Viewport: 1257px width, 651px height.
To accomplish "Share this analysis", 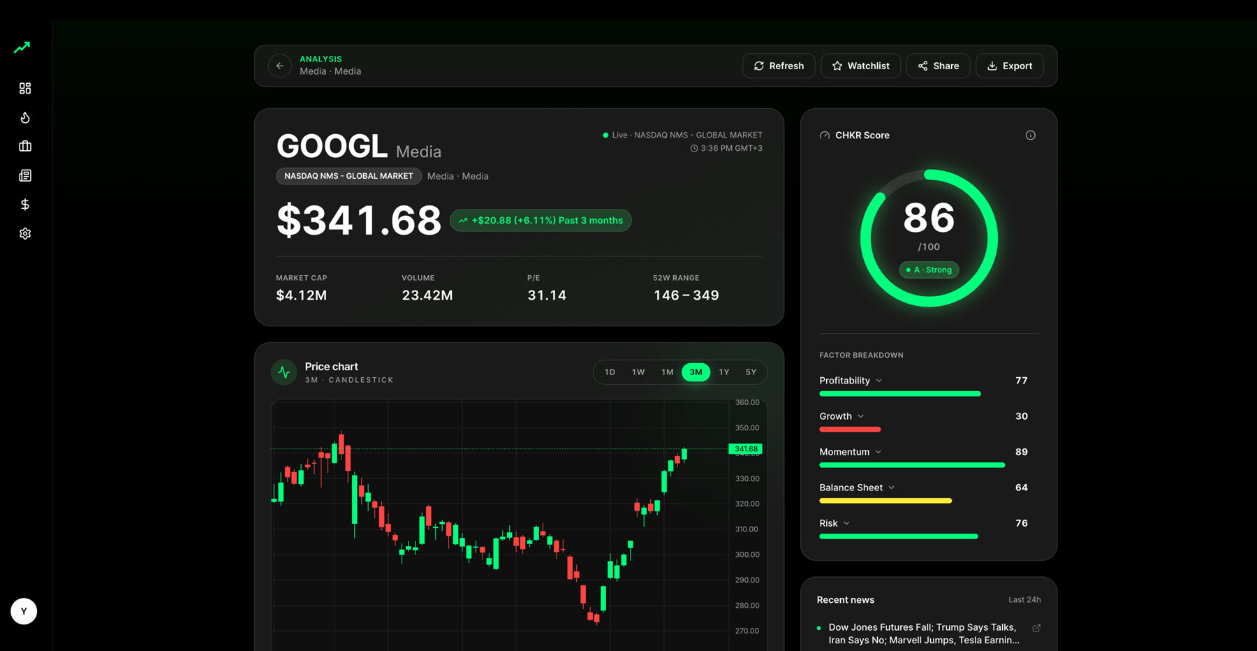I will 938,66.
